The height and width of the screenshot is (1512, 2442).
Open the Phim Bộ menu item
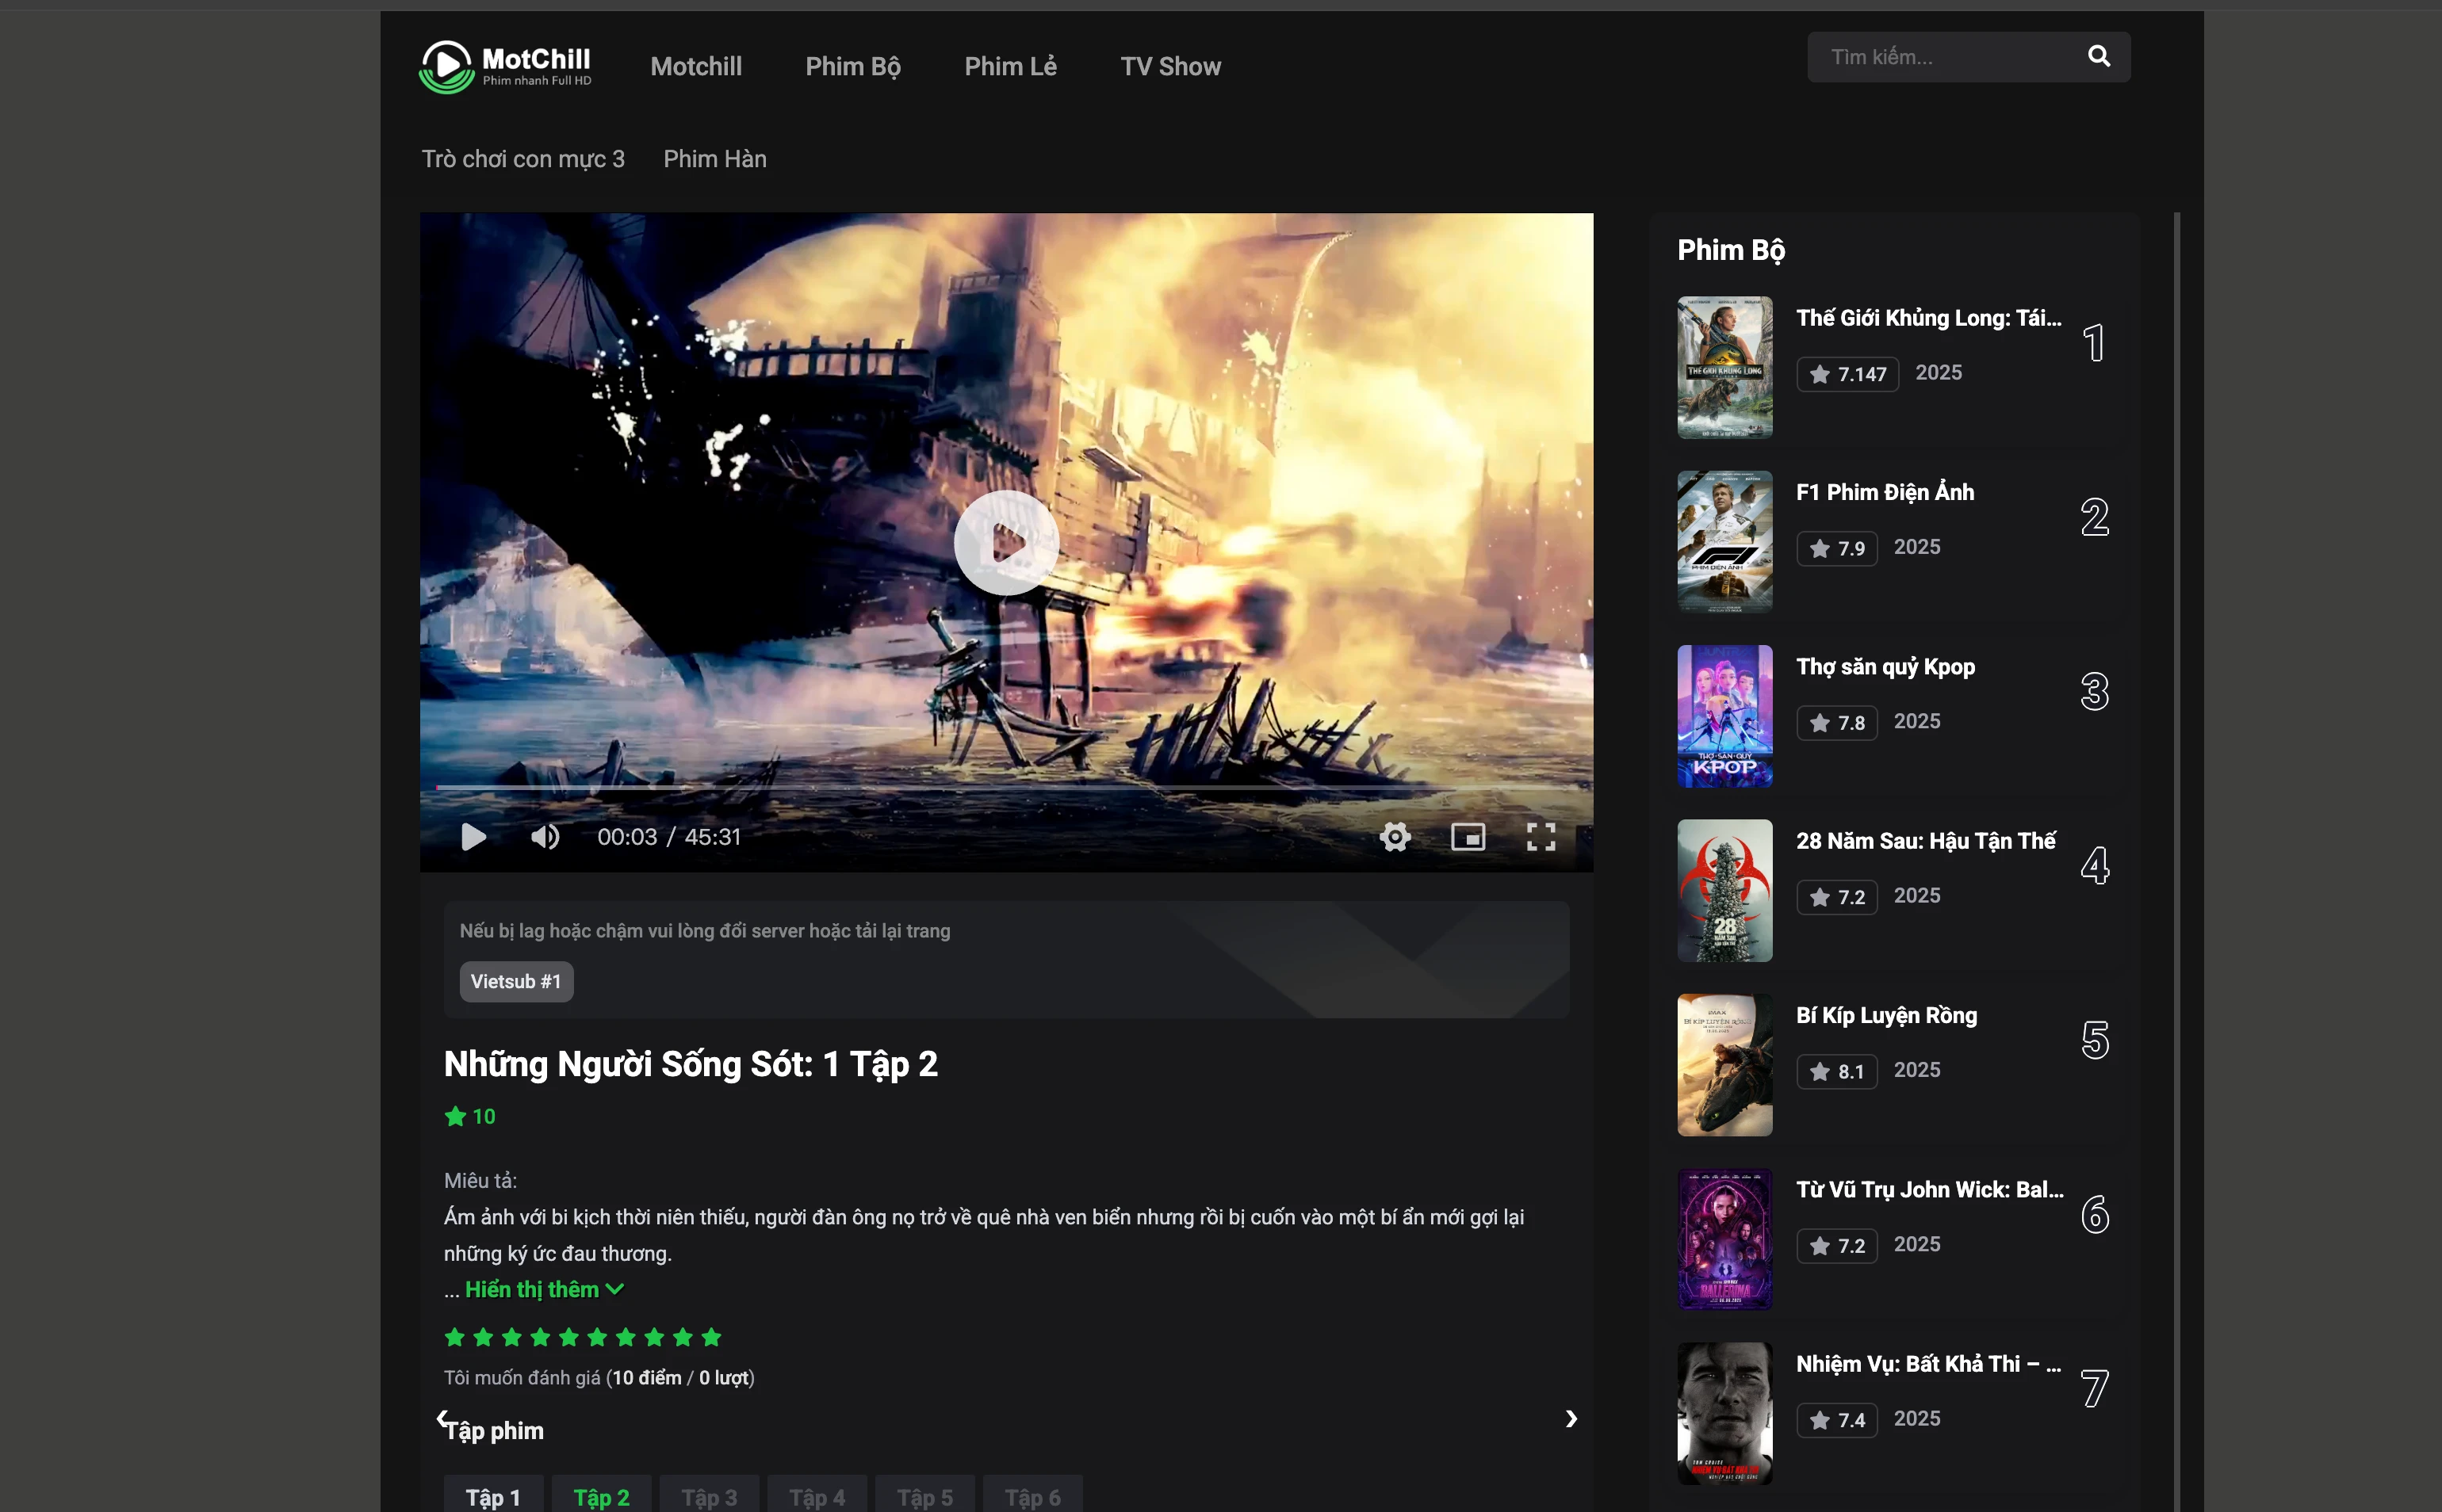852,66
